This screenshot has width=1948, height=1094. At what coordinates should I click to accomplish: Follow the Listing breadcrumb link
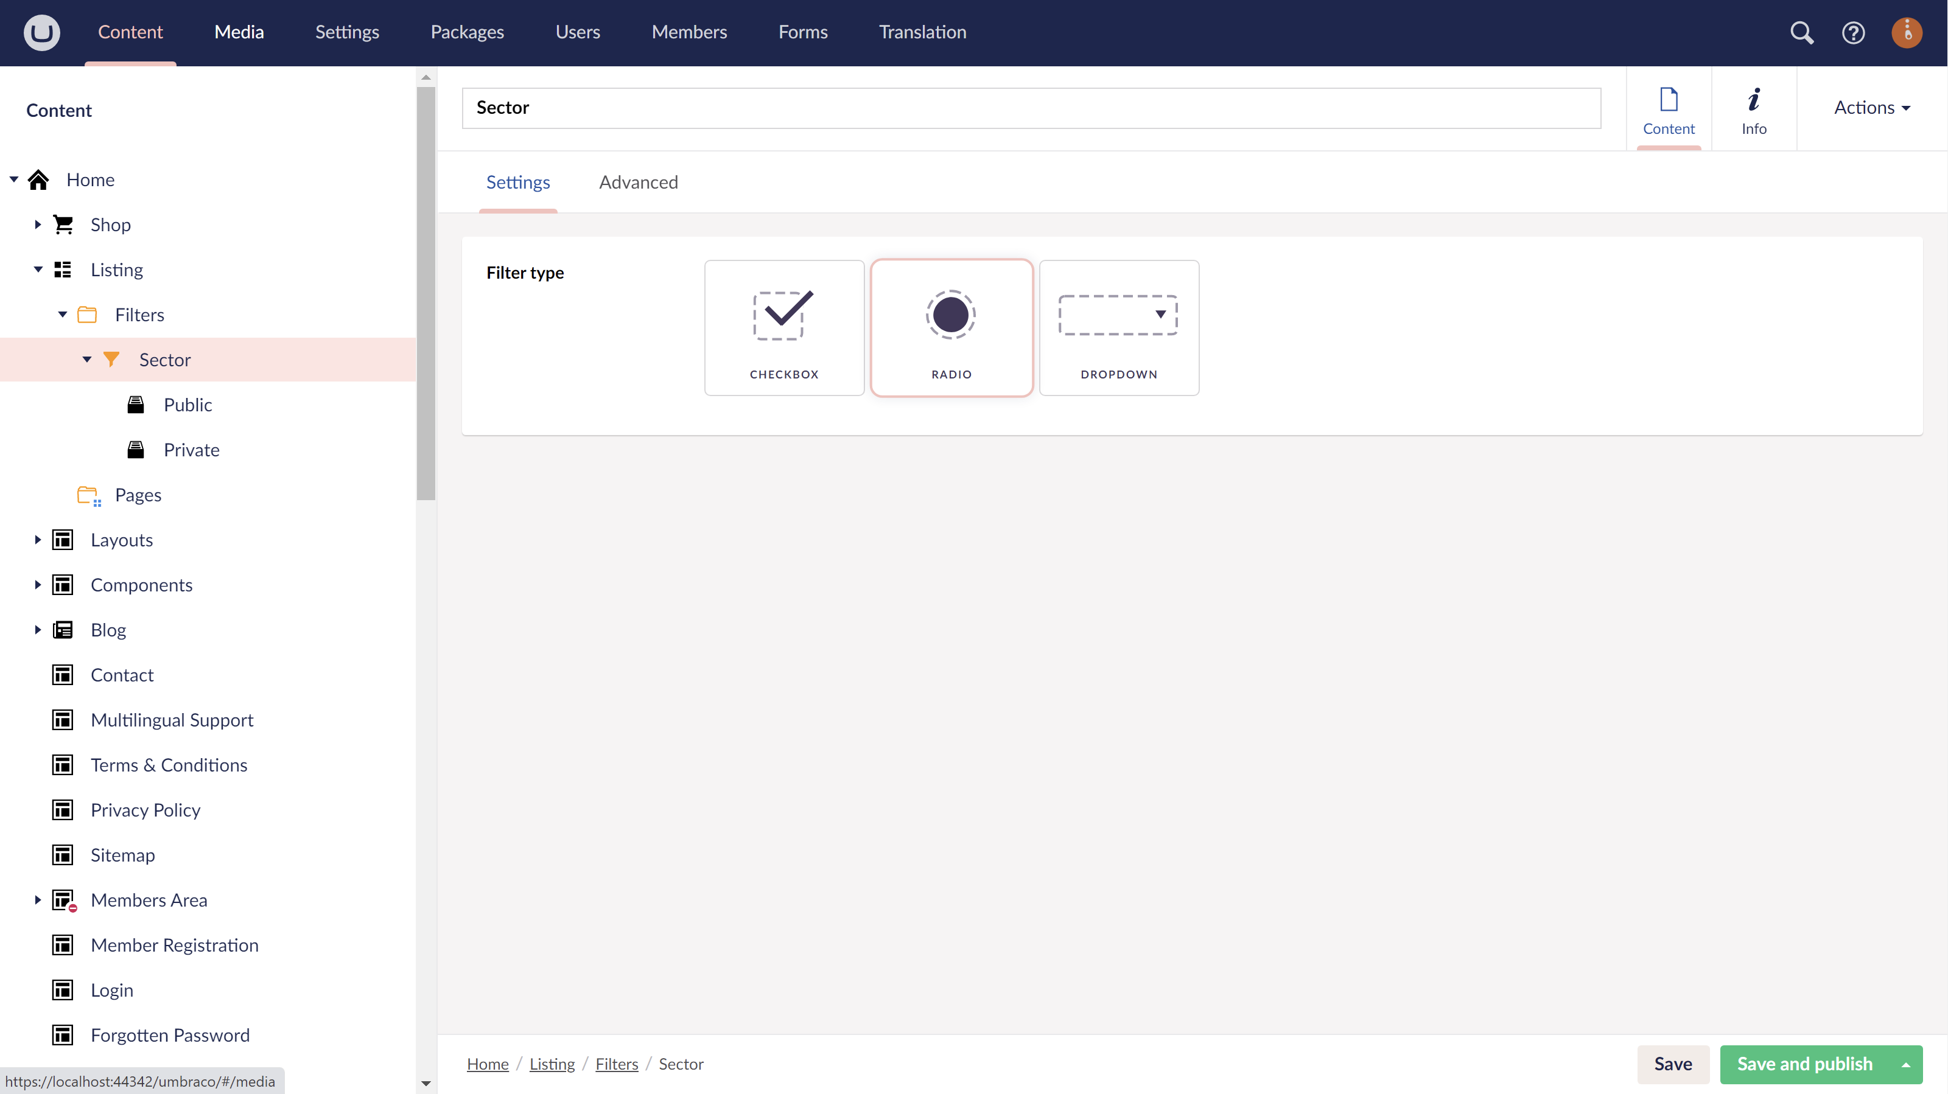click(x=552, y=1064)
